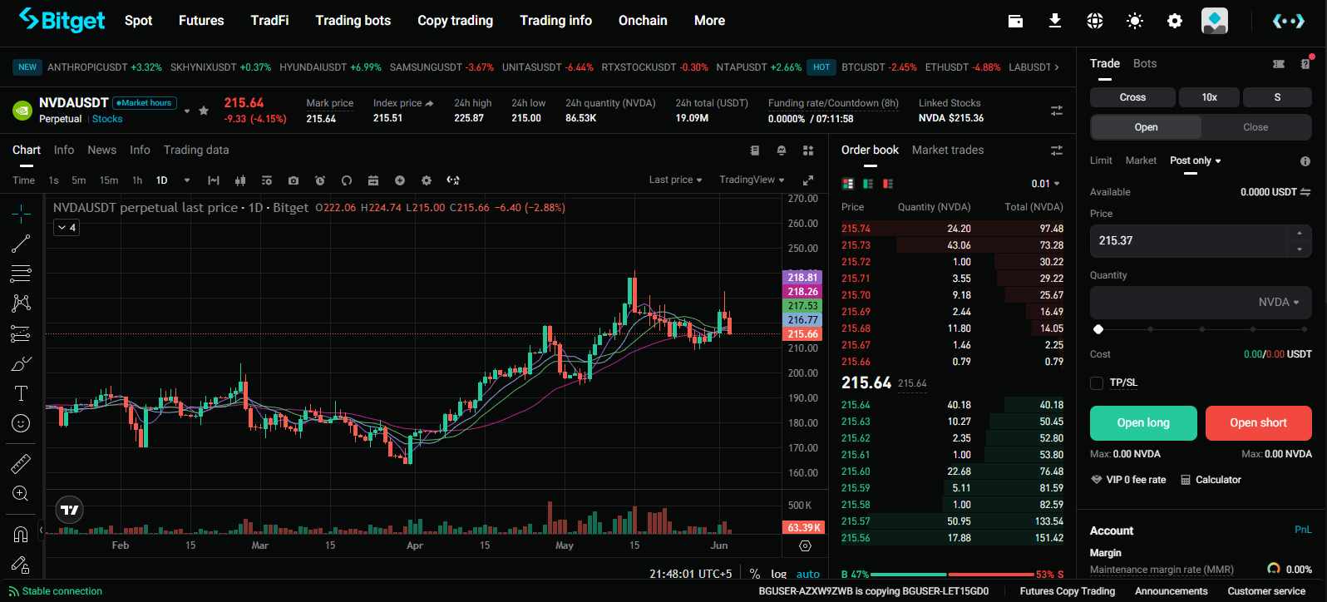Viewport: 1327px width, 602px height.
Task: Open the Last price dropdown
Action: 675,180
